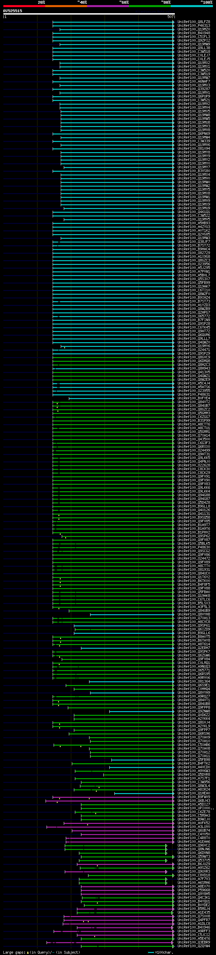This screenshot has height=955, width=216.
Task: Select hit label UniRef100_C6ZE78
Action: [x=194, y=811]
